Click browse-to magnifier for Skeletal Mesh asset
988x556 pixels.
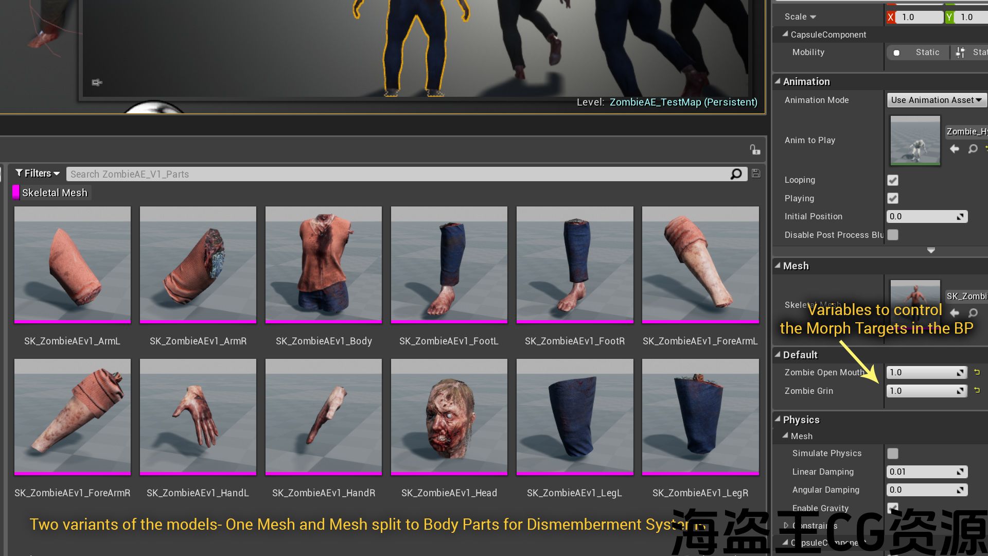click(x=973, y=313)
